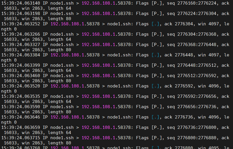This screenshot has width=233, height=149.
Task: Click the value in 'ack 2776448'
Action: pyautogui.click(x=184, y=55)
